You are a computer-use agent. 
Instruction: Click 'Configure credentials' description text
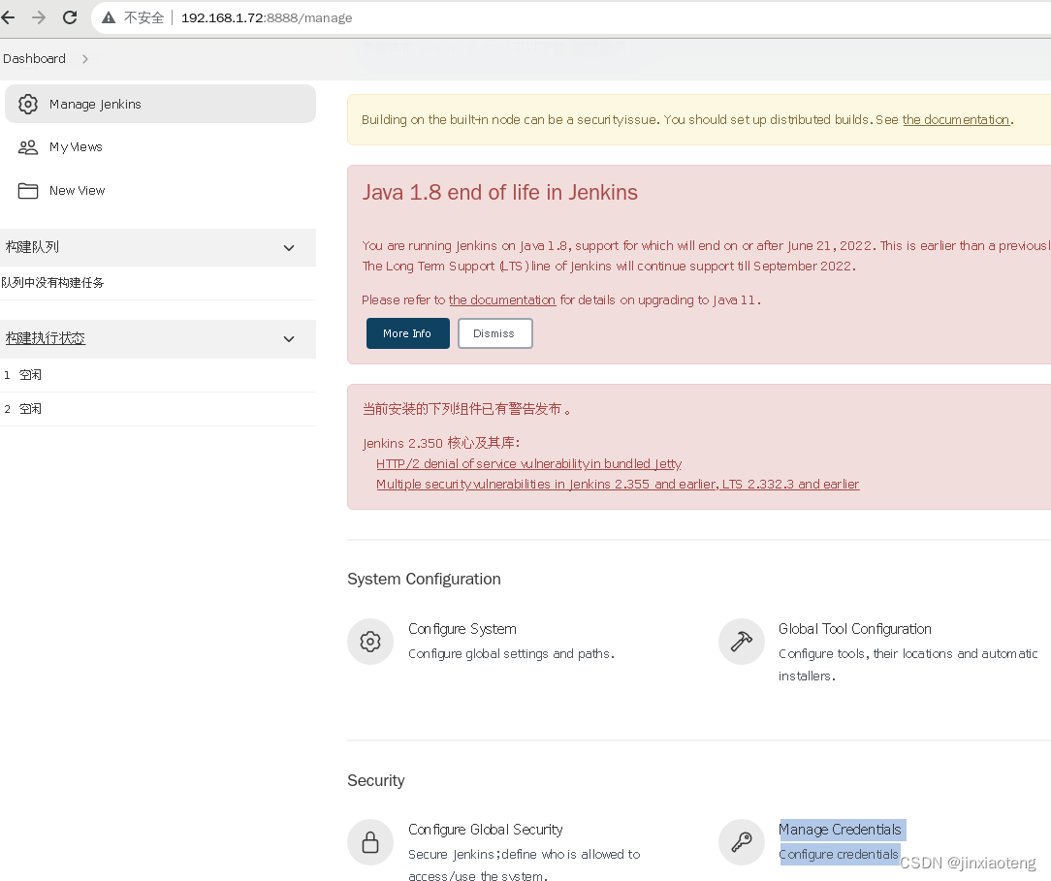(839, 854)
